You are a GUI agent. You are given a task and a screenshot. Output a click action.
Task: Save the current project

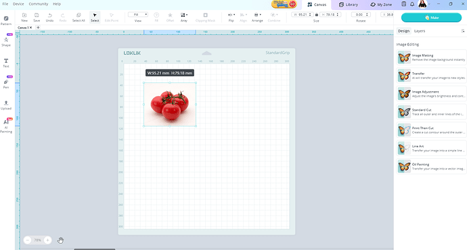point(37,18)
